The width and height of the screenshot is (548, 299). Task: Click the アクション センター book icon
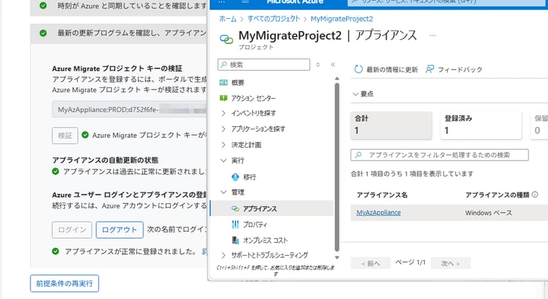pos(224,98)
